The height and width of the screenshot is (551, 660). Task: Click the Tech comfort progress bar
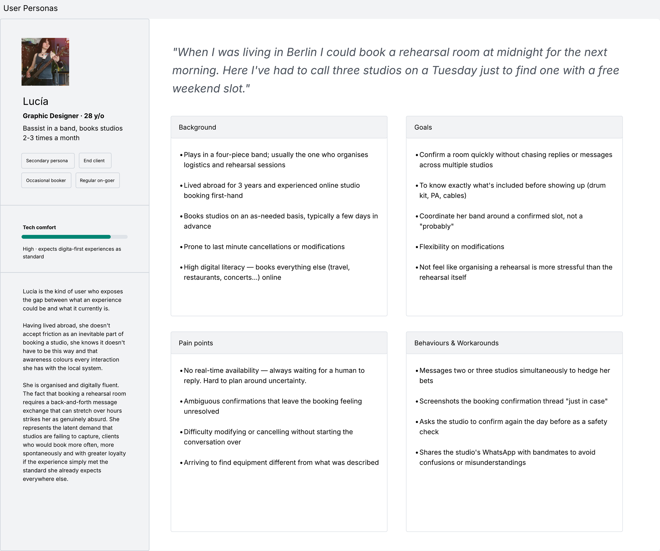[x=74, y=237]
